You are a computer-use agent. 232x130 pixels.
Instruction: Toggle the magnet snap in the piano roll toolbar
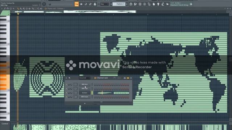(8, 9)
